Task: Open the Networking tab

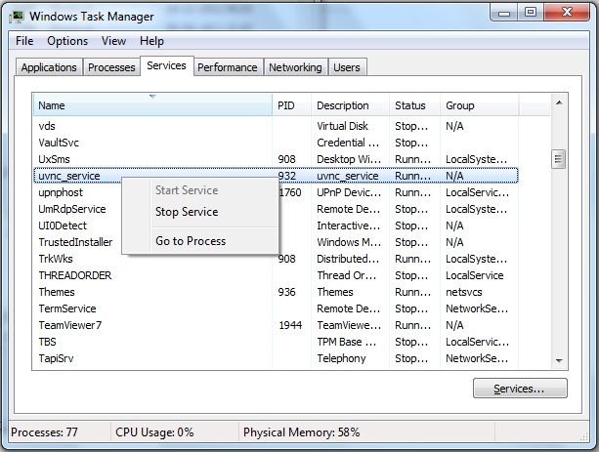Action: click(x=295, y=67)
